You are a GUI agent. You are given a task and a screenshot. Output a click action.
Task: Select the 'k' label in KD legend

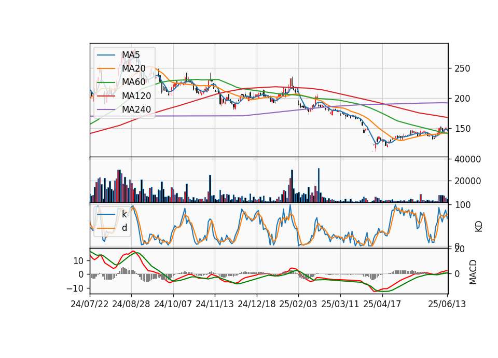pos(124,214)
